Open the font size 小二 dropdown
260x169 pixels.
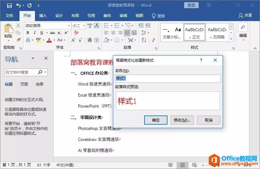(x=84, y=26)
